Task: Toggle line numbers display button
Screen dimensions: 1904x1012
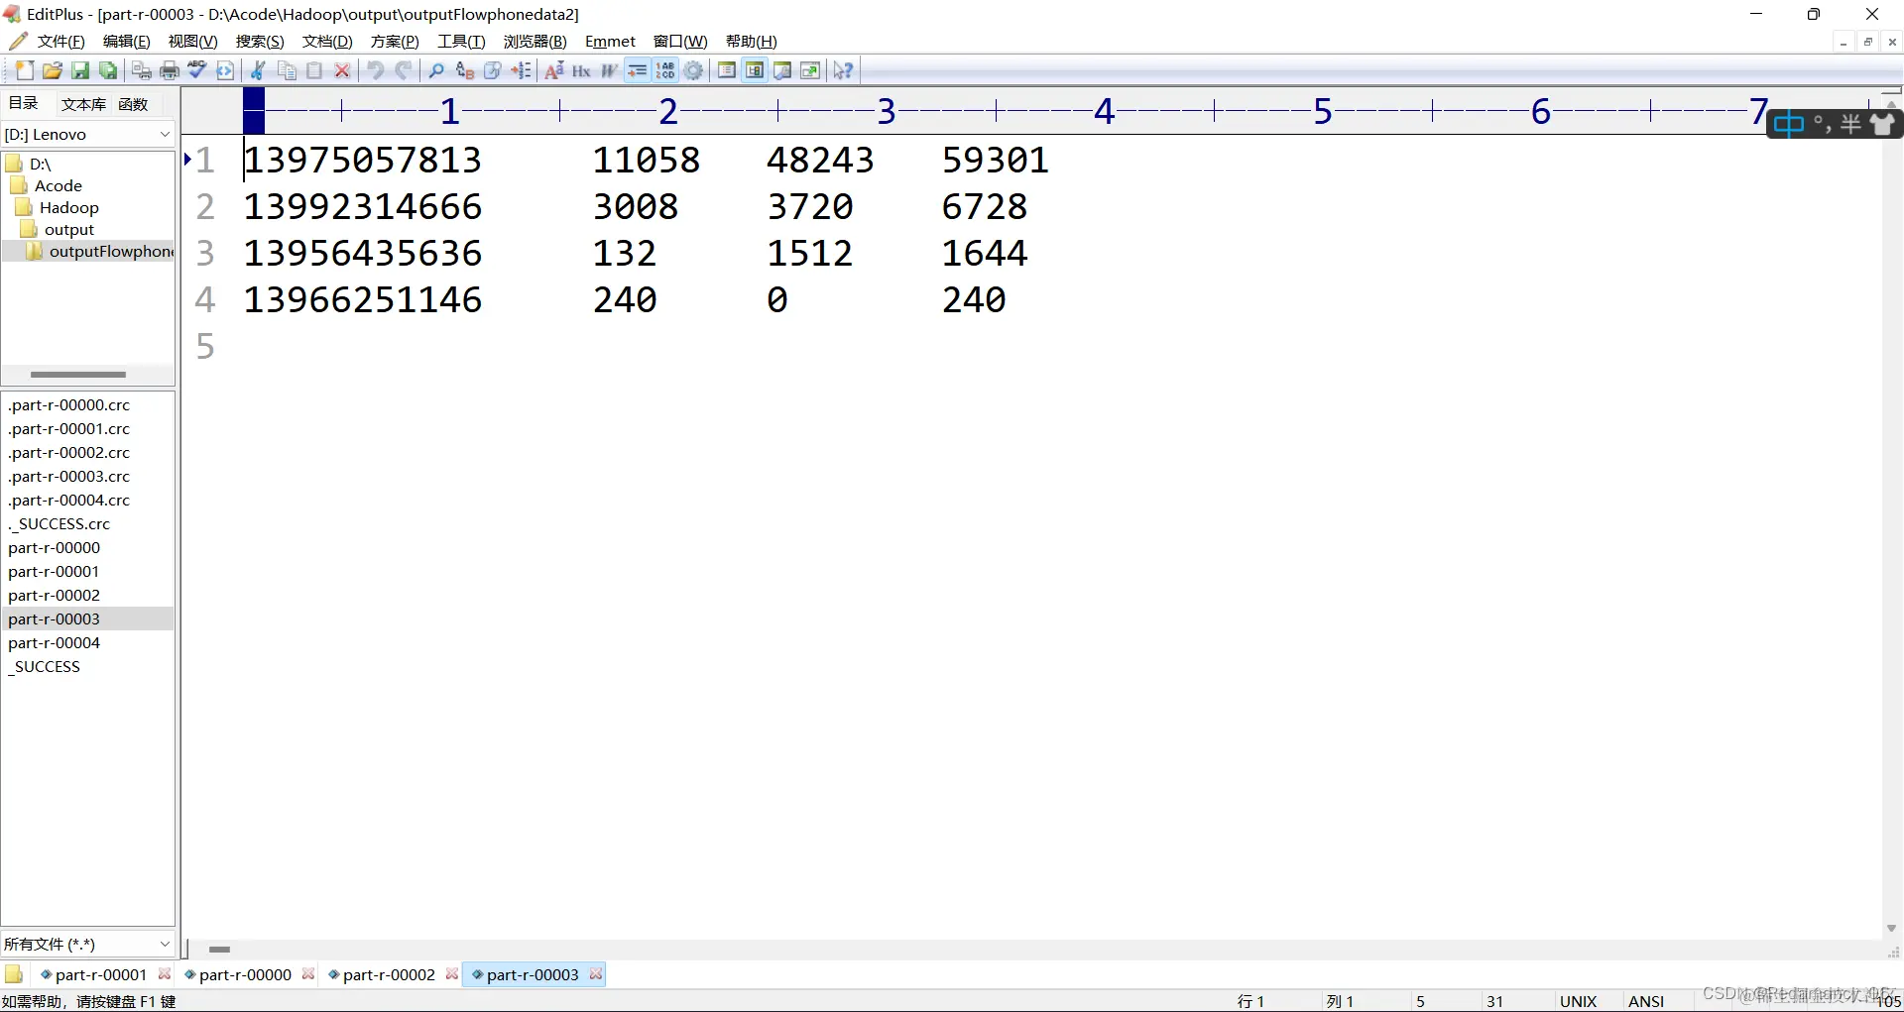Action: pyautogui.click(x=665, y=70)
